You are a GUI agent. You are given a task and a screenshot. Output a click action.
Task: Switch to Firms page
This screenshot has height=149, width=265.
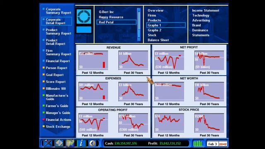click(x=152, y=15)
